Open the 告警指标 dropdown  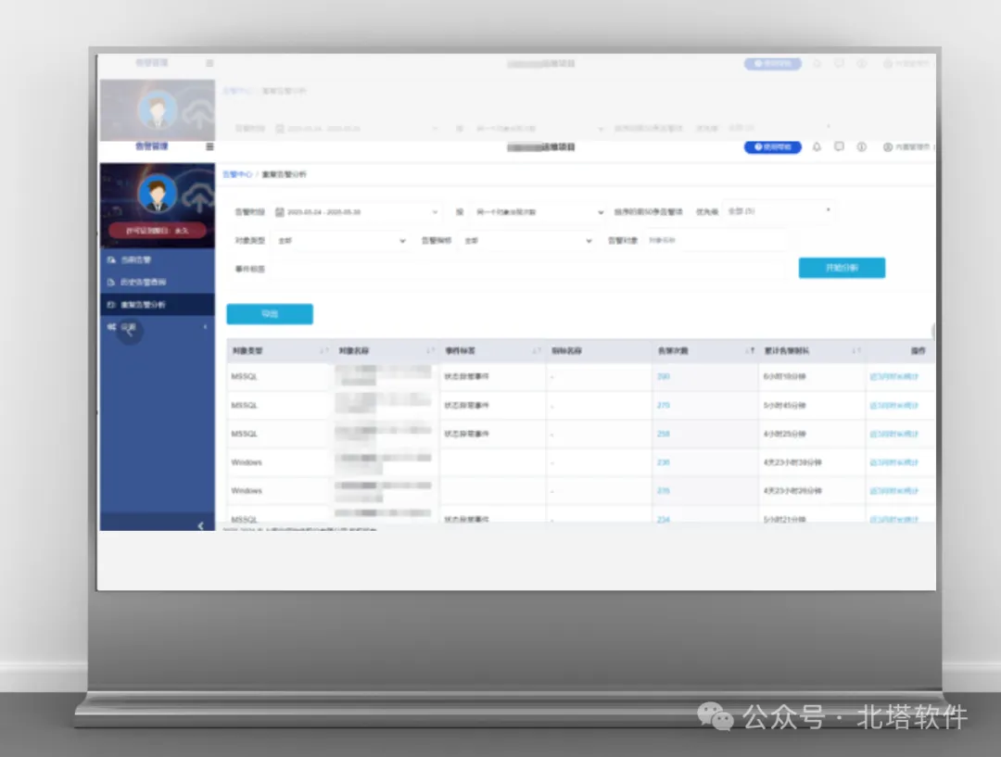[x=527, y=241]
